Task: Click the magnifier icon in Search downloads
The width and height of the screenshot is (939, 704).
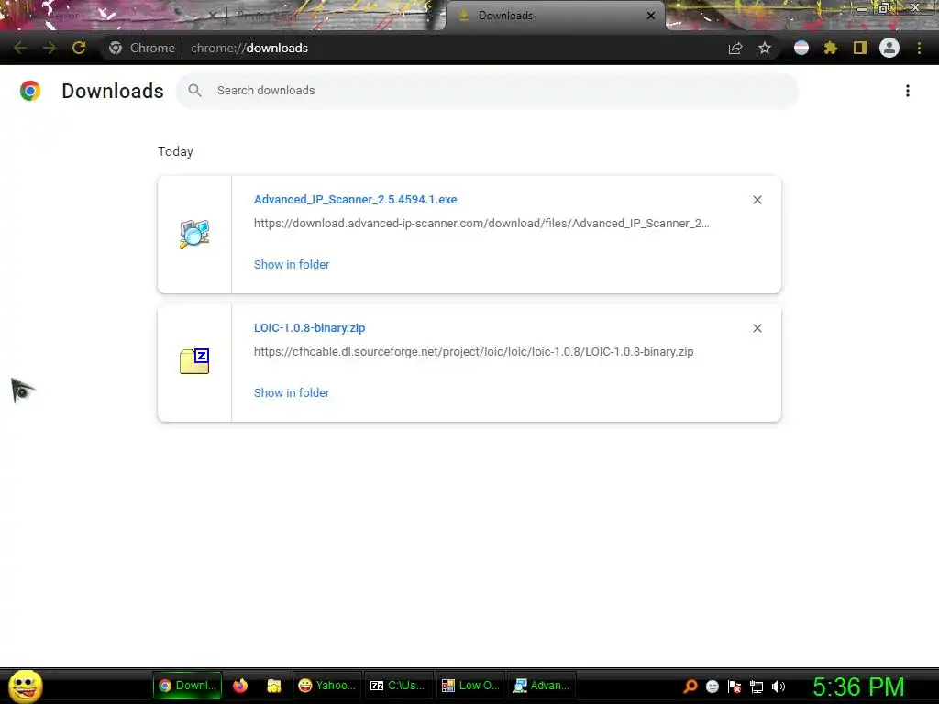Action: 194,91
